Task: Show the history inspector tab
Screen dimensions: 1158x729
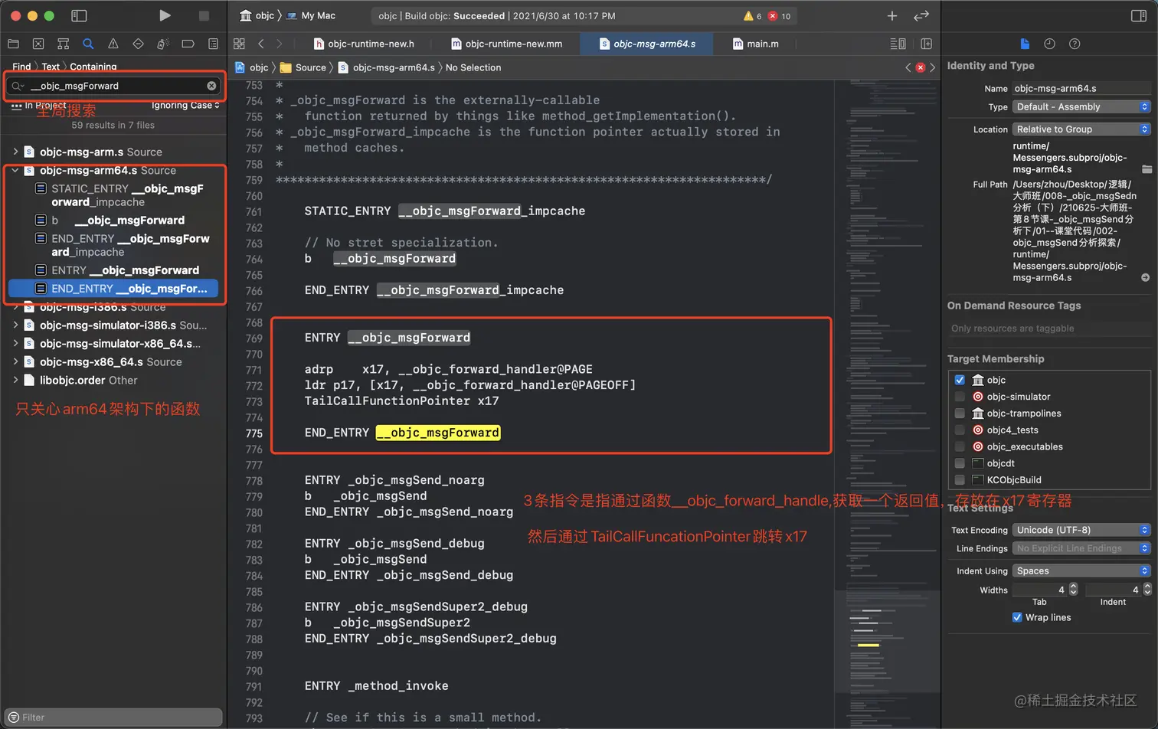Action: [x=1049, y=44]
